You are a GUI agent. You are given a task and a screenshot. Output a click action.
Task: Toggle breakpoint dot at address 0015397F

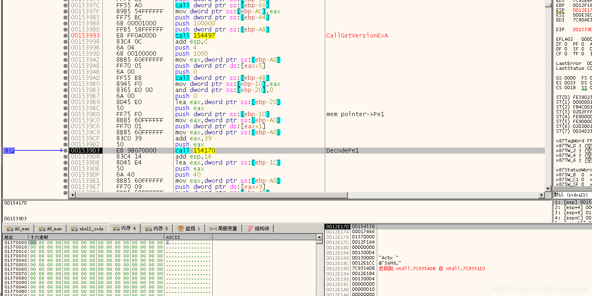click(65, 11)
